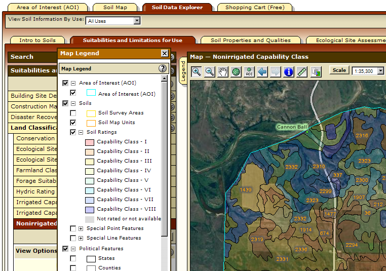The height and width of the screenshot is (271, 386).
Task: Select the blue Identify info tool
Action: click(289, 72)
